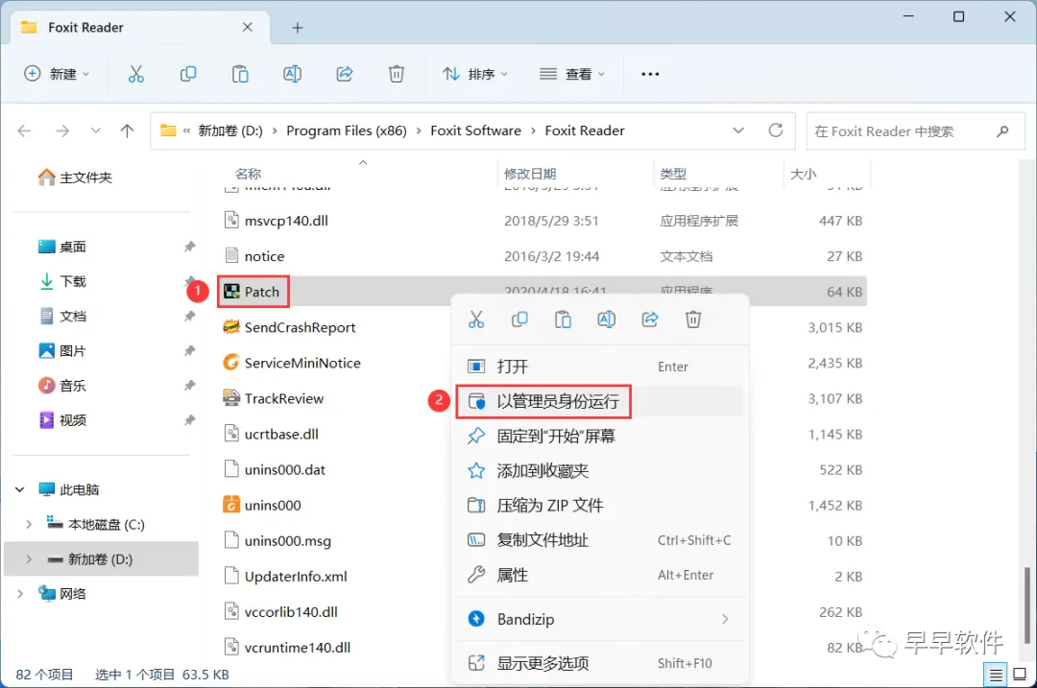Open the recent locations chevron
Screen dimensions: 1037x688
coord(96,130)
